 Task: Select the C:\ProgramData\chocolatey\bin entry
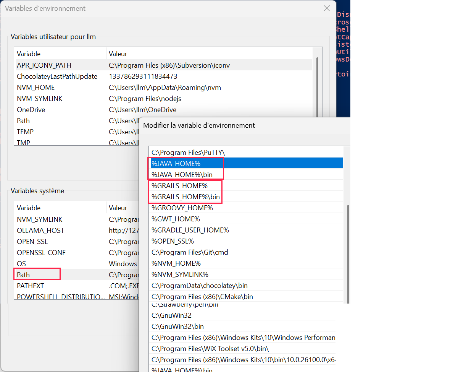click(x=199, y=286)
